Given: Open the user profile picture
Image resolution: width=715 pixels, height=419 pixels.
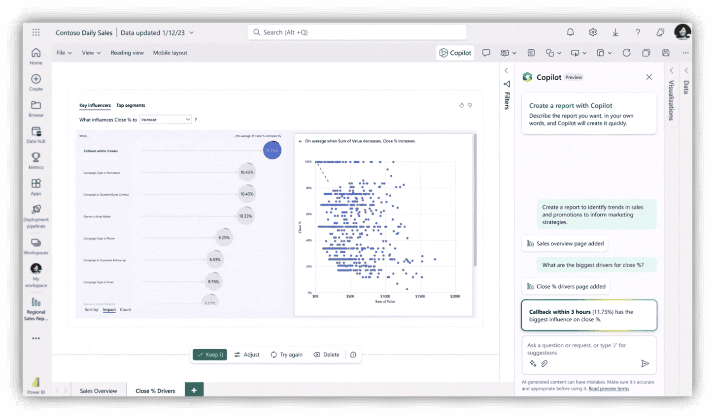Looking at the screenshot, I should [x=682, y=32].
